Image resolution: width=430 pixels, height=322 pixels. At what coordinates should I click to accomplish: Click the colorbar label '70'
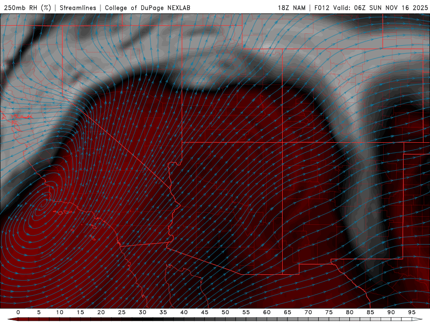tap(308, 312)
